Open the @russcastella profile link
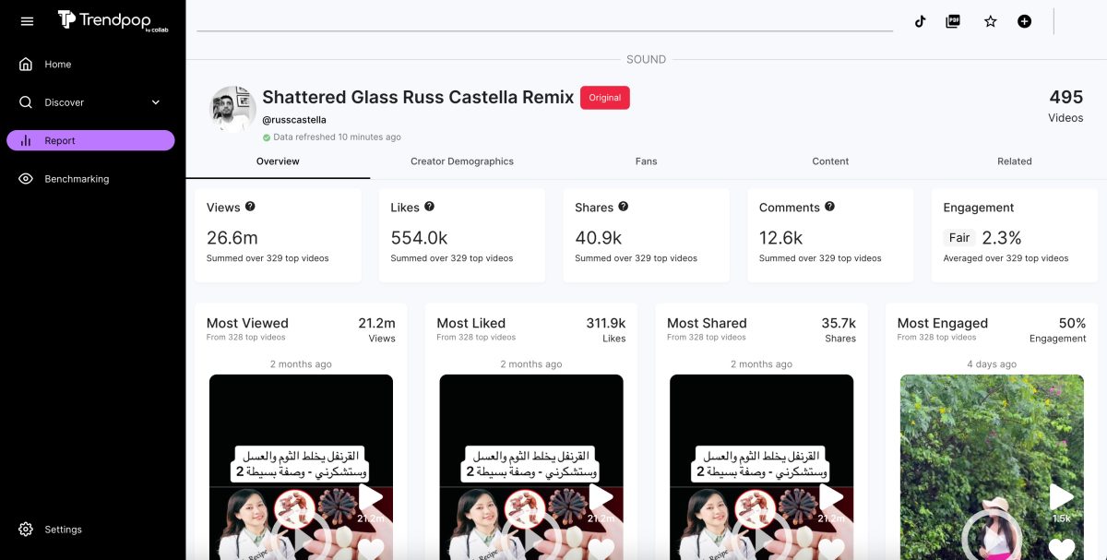The image size is (1107, 560). pos(294,120)
